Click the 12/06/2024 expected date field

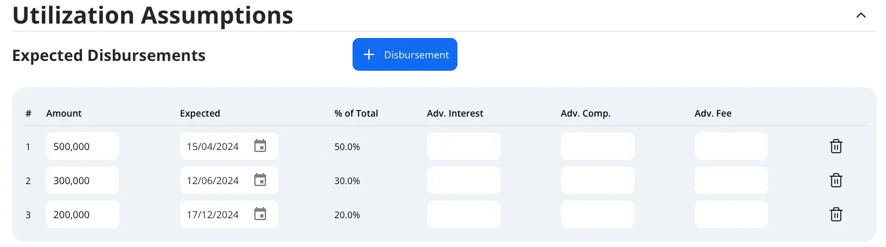(229, 180)
